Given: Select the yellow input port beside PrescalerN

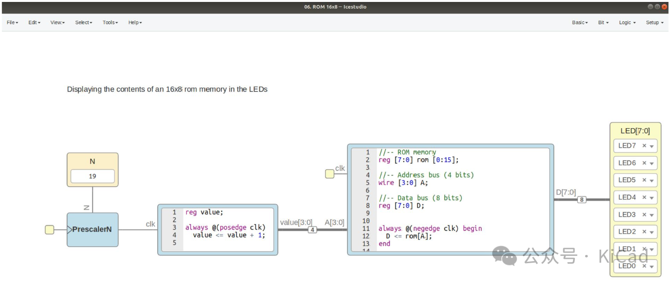Looking at the screenshot, I should (x=49, y=230).
